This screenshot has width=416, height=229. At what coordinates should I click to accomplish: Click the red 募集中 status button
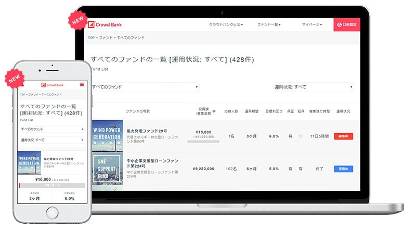(344, 136)
